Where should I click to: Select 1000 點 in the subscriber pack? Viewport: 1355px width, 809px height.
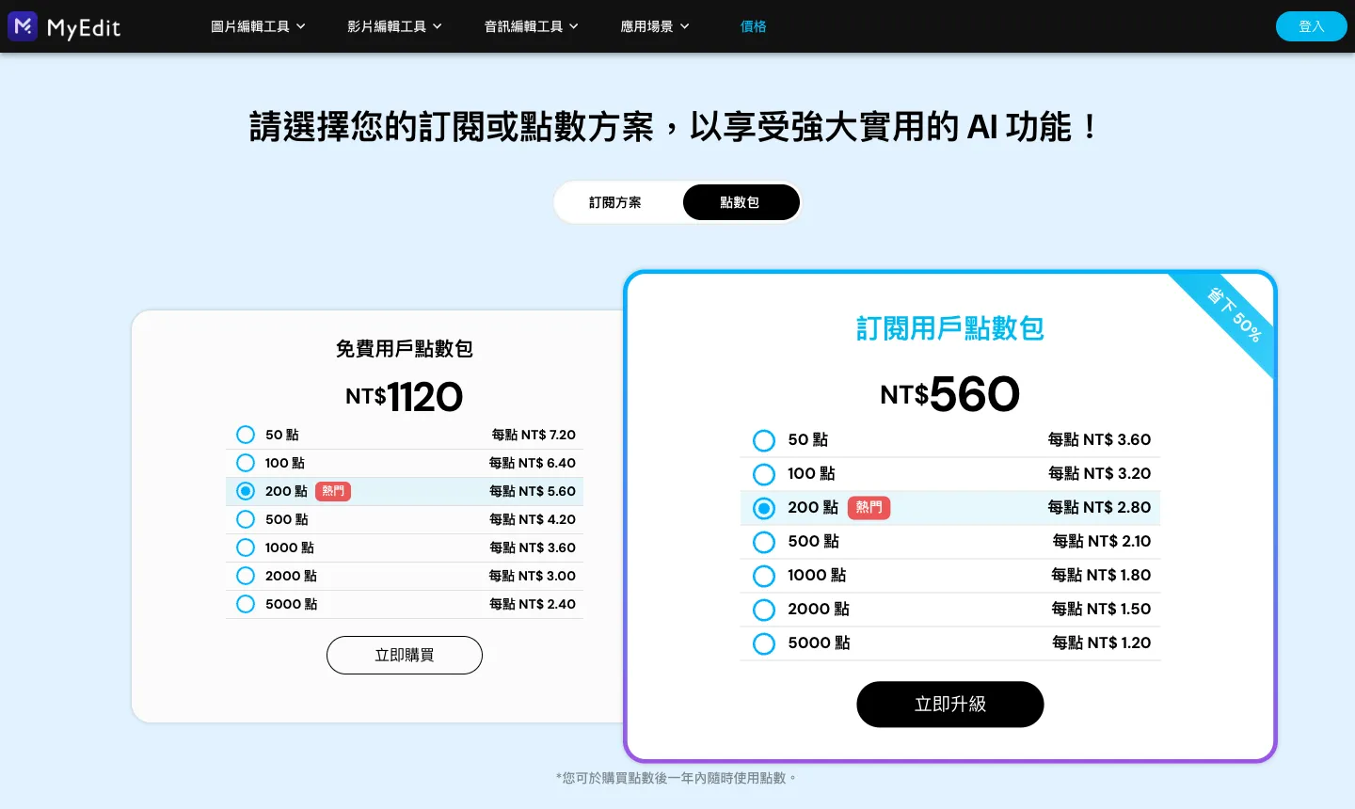(x=764, y=576)
